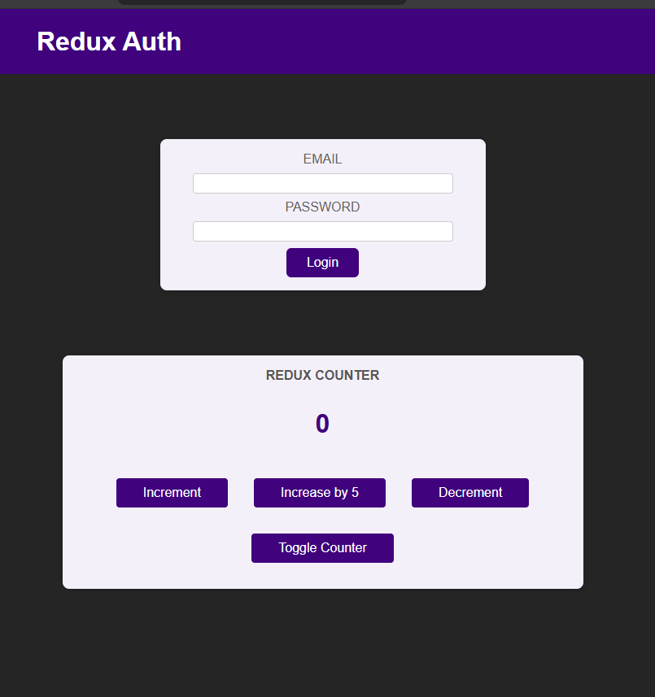Click inside the PASSWORD input field
This screenshot has width=655, height=697.
pyautogui.click(x=322, y=231)
